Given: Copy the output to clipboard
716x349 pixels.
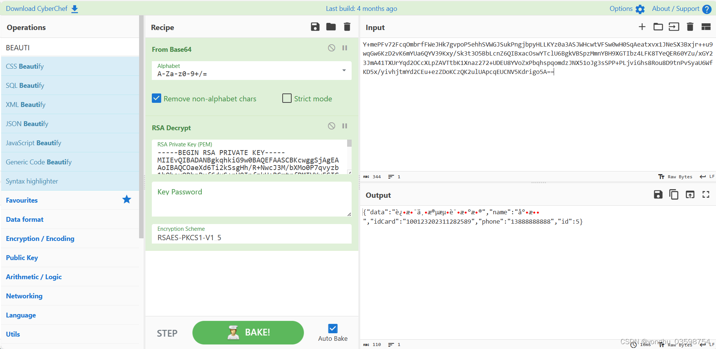Looking at the screenshot, I should 674,195.
